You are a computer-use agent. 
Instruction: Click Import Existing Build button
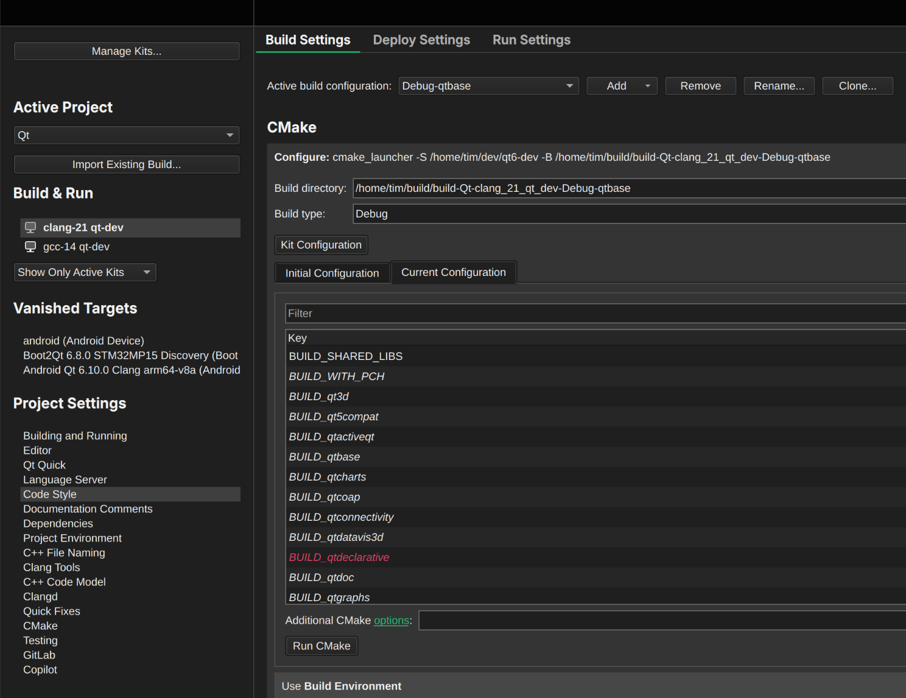126,164
